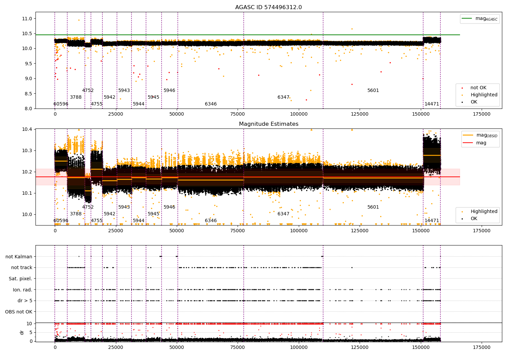Viewport: 507px width, 355px height.
Task: Click obsid label '60596' in Magnitude Estimates plot
Action: [x=61, y=220]
